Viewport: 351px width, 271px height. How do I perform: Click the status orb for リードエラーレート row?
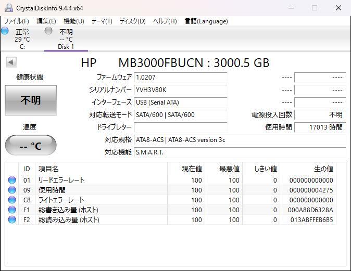(12, 180)
